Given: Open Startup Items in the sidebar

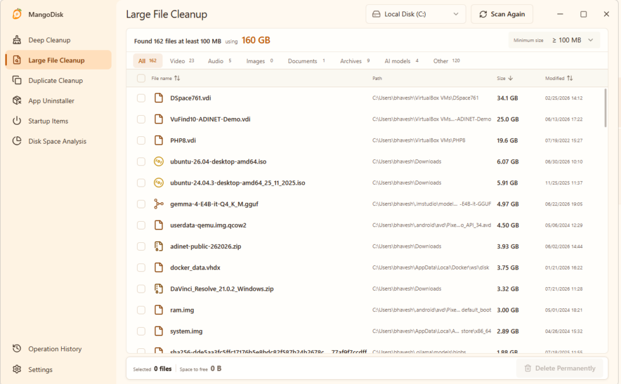Looking at the screenshot, I should [58, 121].
